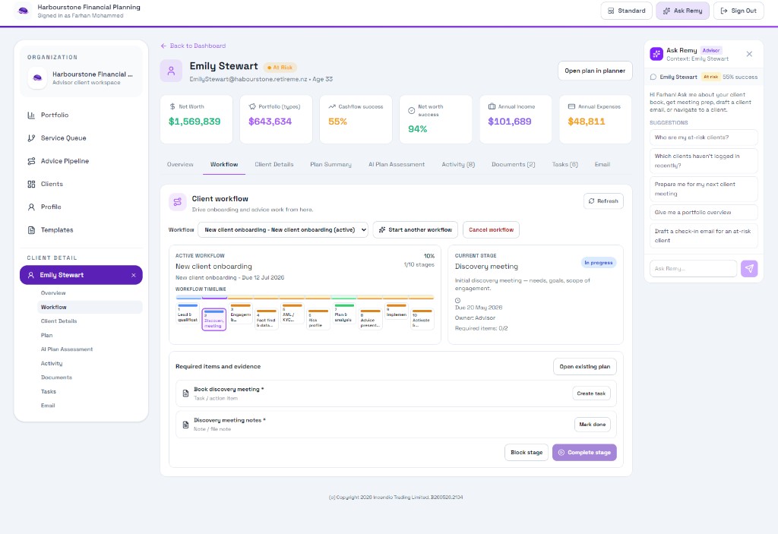This screenshot has height=534, width=778.
Task: Open the Workflow selection dropdown
Action: click(283, 229)
